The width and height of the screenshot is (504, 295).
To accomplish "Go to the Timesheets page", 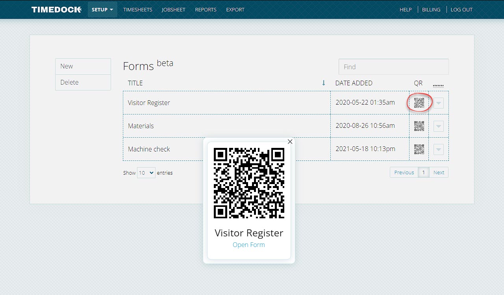I will (137, 9).
